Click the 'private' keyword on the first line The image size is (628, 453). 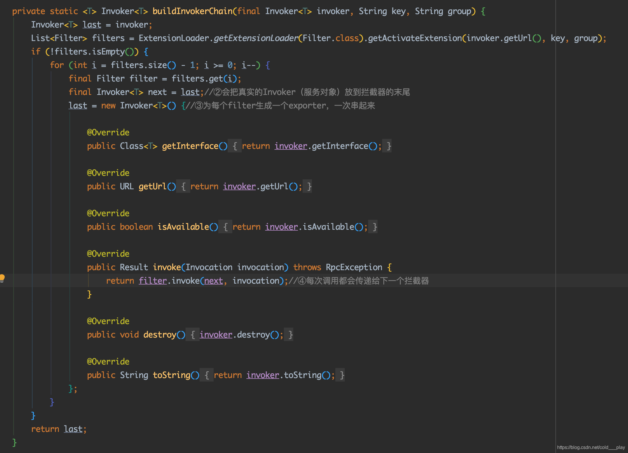tap(29, 11)
